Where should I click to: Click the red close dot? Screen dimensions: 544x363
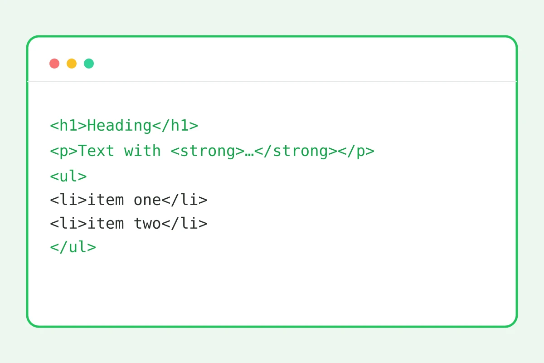pyautogui.click(x=54, y=64)
